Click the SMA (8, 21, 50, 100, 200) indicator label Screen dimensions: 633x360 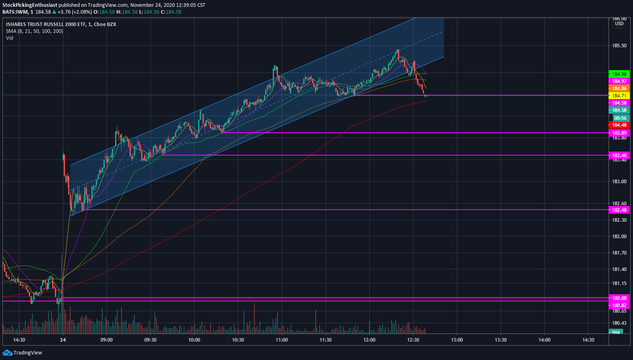click(x=34, y=31)
